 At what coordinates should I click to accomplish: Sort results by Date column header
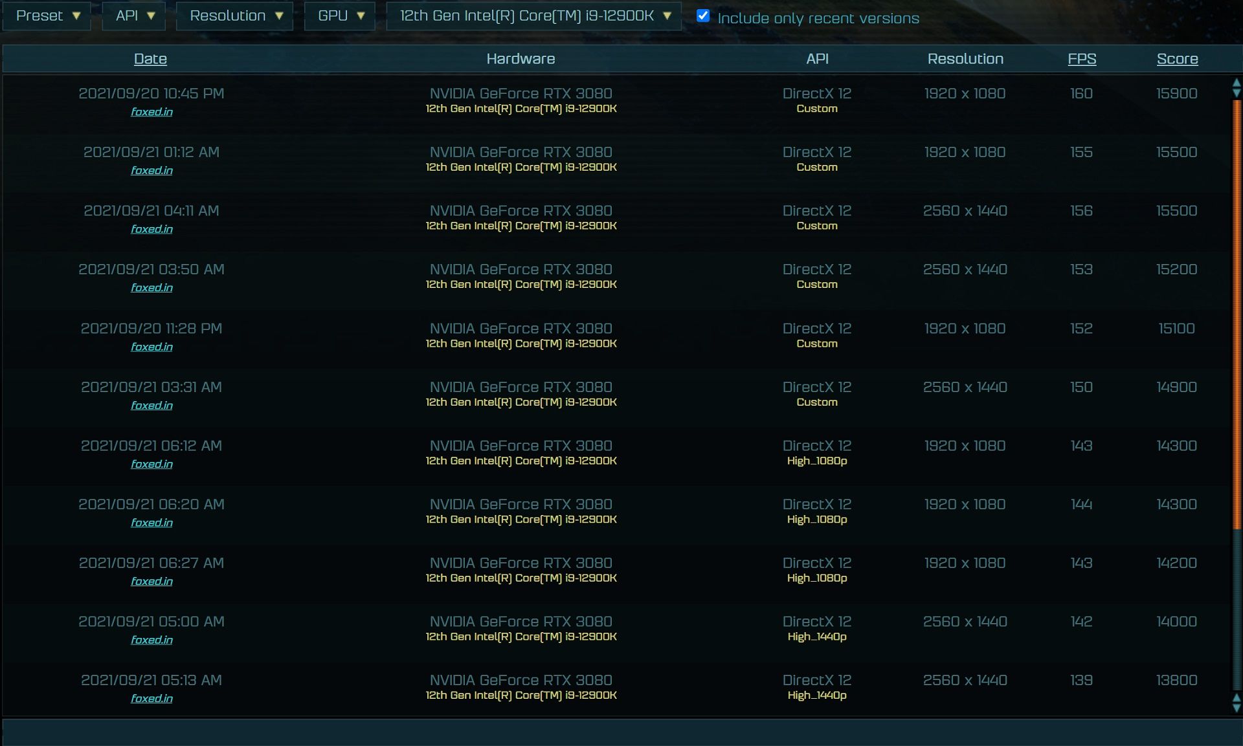pyautogui.click(x=150, y=59)
